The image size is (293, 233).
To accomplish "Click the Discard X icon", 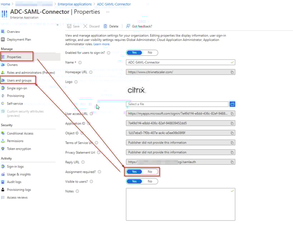I will [85, 26].
